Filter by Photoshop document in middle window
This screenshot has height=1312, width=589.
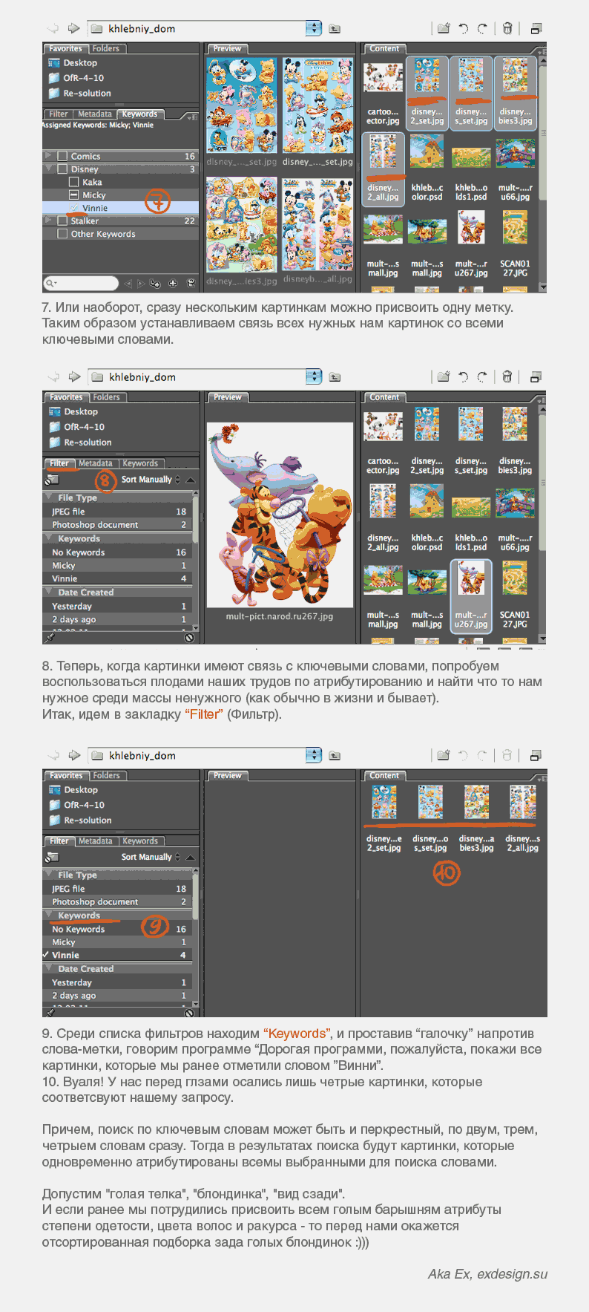click(117, 525)
